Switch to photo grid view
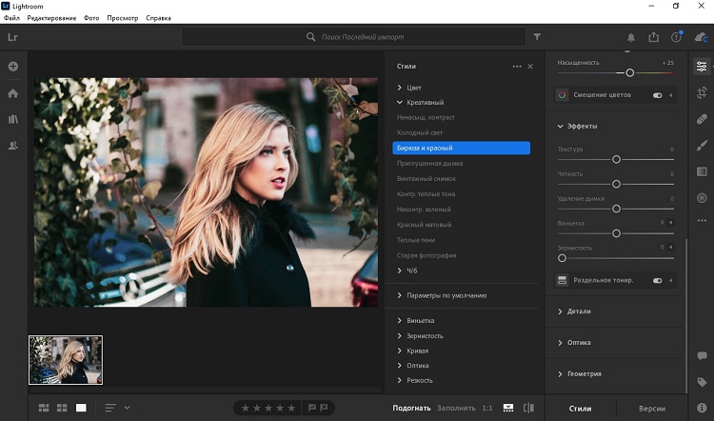This screenshot has height=421, width=714. pos(44,408)
